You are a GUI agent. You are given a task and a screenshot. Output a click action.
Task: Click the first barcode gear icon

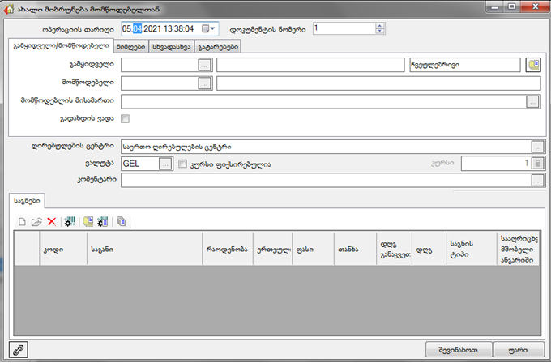[x=69, y=221]
